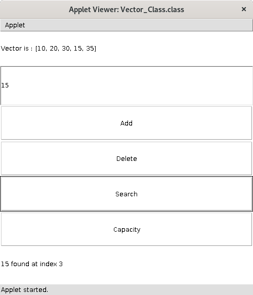The image size is (253, 295).
Task: Run Search for the entered value
Action: point(126,194)
